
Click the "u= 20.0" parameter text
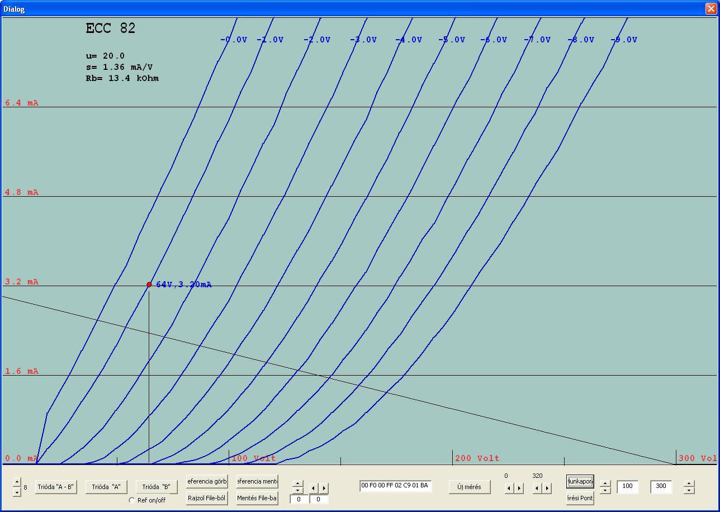(105, 56)
